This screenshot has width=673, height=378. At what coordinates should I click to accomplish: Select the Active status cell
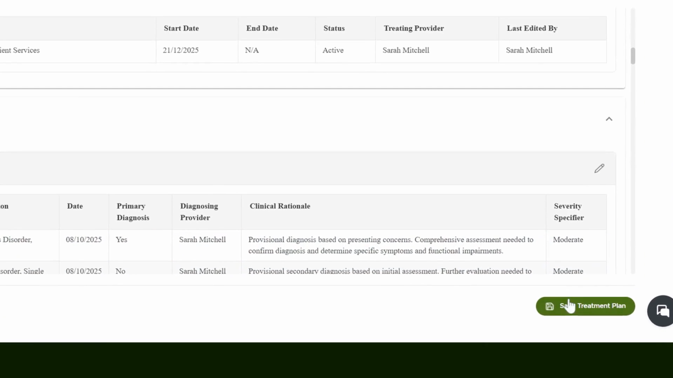[333, 50]
